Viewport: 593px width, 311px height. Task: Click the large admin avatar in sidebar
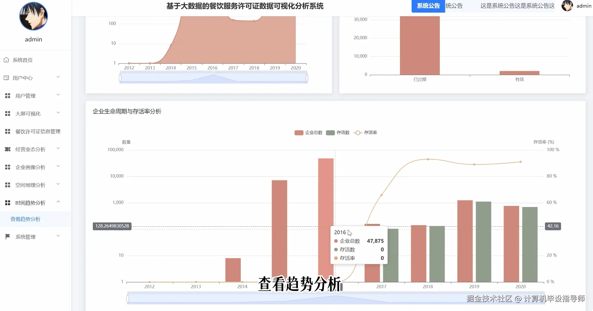tap(33, 16)
